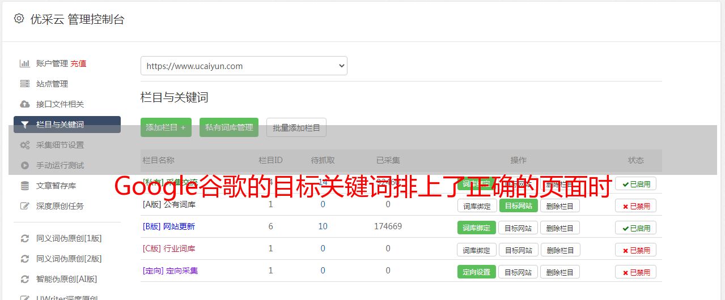The image size is (725, 300).
Task: Click the [C版] 行业词库 column name
Action: [x=168, y=248]
